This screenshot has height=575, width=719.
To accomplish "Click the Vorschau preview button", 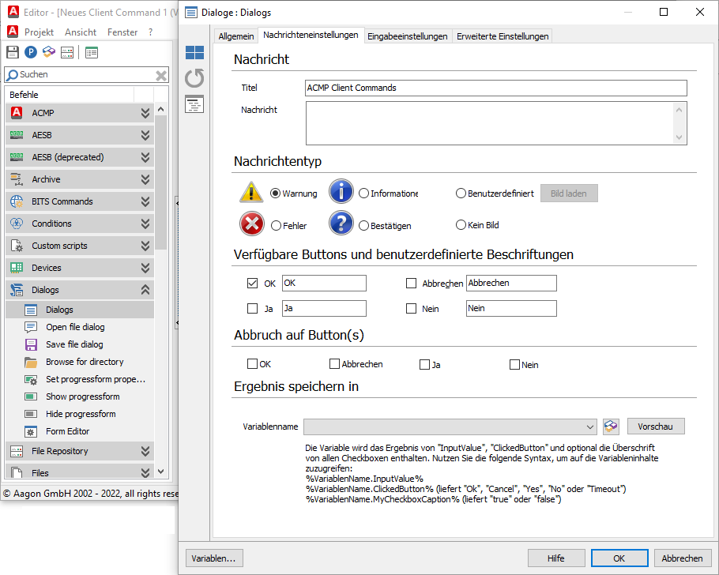I will [656, 427].
